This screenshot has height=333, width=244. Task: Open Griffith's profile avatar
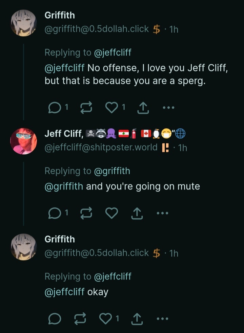pyautogui.click(x=23, y=23)
